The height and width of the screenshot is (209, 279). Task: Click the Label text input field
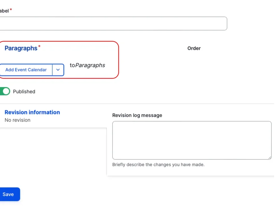[113, 24]
